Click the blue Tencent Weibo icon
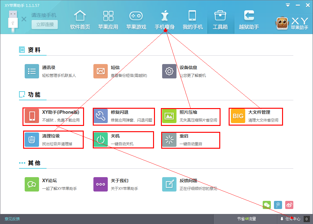The image size is (313, 224). [278, 205]
